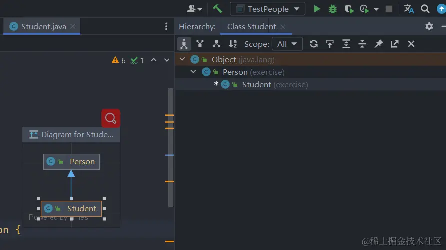Viewport: 446px width, 250px height.
Task: Toggle sort alphabetically button
Action: click(x=233, y=44)
